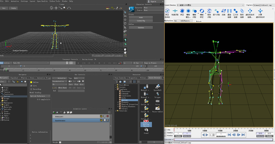Jump to last frame in Cortex playback
Image resolution: width=275 pixels, height=144 pixels.
[243, 135]
